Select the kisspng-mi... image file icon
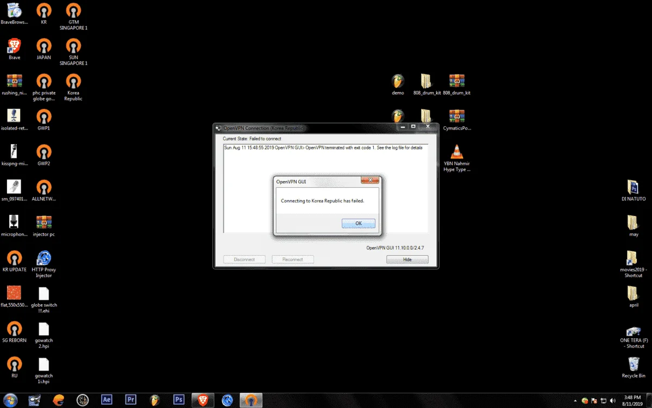652x408 pixels. [14, 155]
